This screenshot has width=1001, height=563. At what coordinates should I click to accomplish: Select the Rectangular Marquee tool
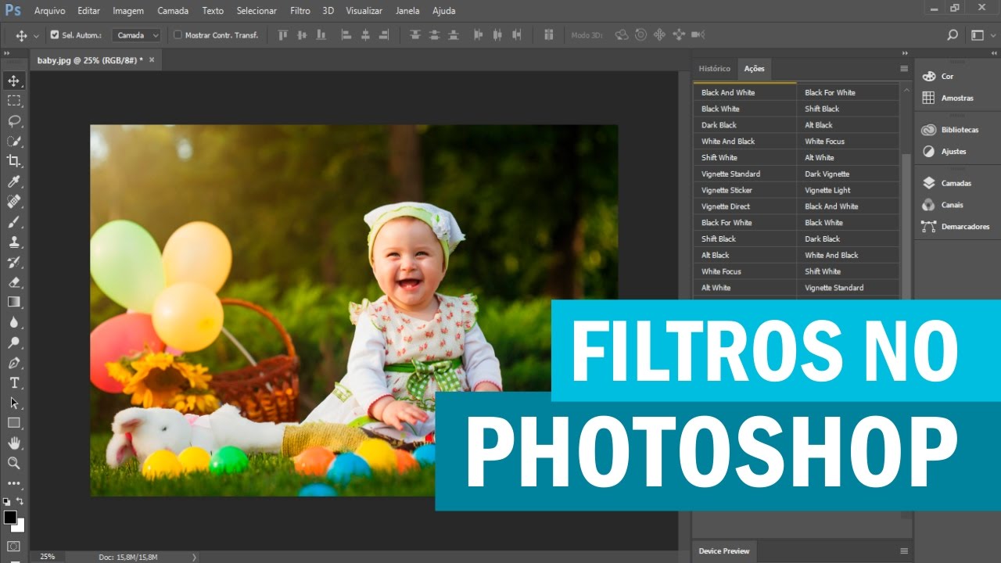pyautogui.click(x=14, y=101)
